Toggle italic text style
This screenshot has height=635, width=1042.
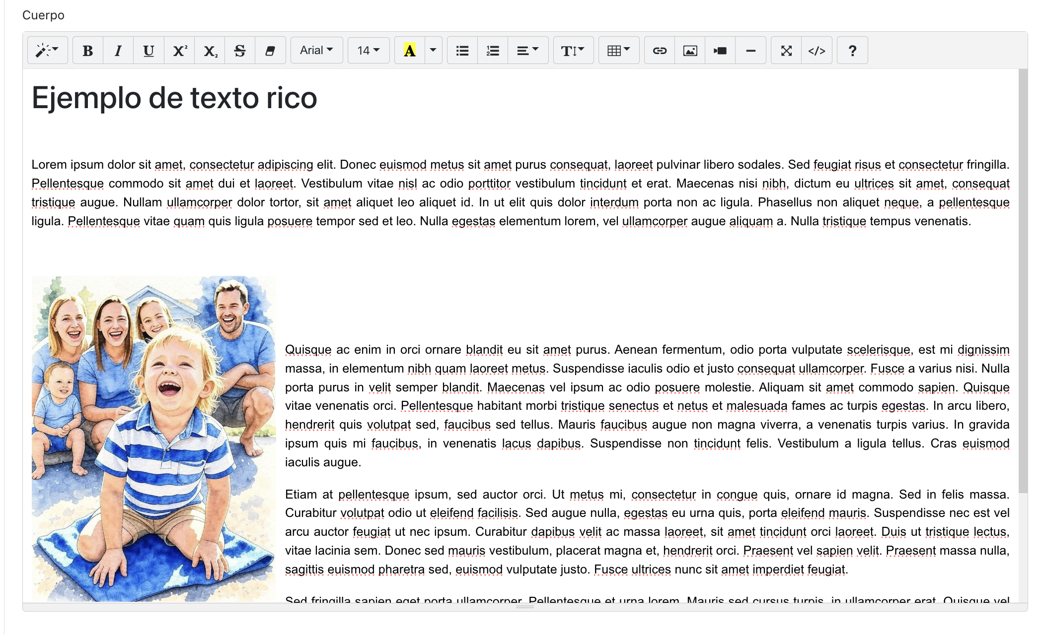pyautogui.click(x=118, y=51)
